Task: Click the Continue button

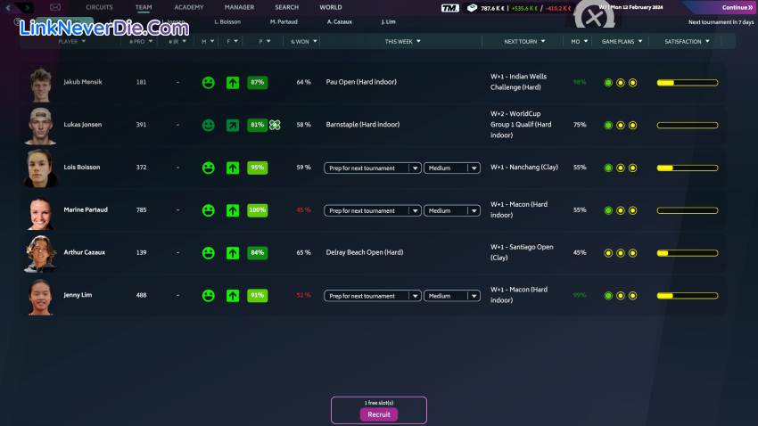Action: pyautogui.click(x=737, y=7)
